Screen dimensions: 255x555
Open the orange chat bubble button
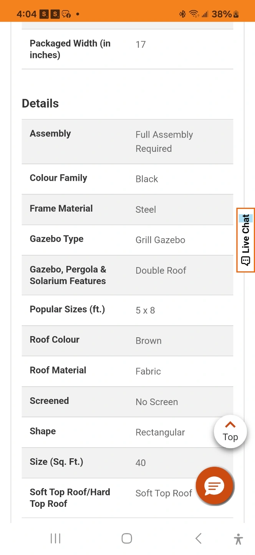(x=214, y=486)
